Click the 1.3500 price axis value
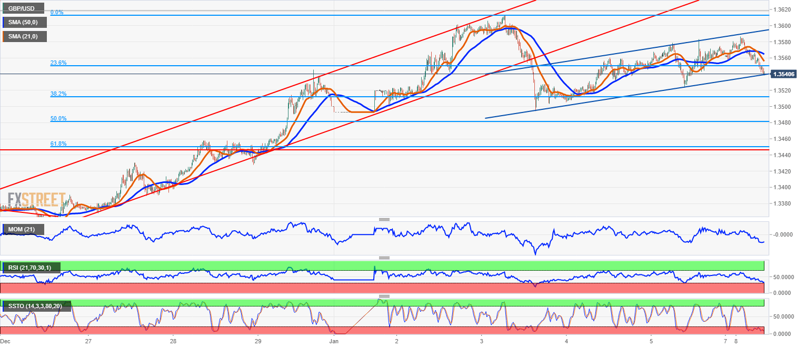This screenshot has height=348, width=806. pyautogui.click(x=782, y=107)
